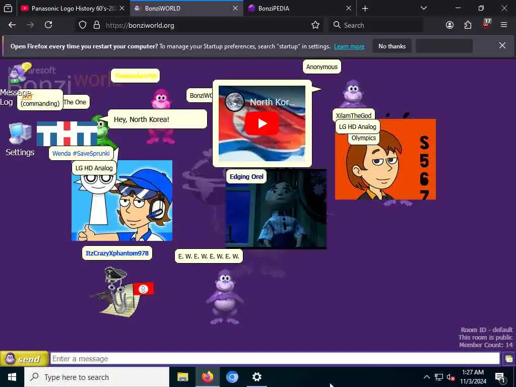Click the Learn more link
Screen dimensions: 516x387
[349, 46]
